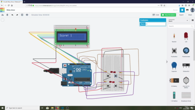The height and width of the screenshot is (110, 195).
Task: Click the Tinkercad logo
Action: 2,10
